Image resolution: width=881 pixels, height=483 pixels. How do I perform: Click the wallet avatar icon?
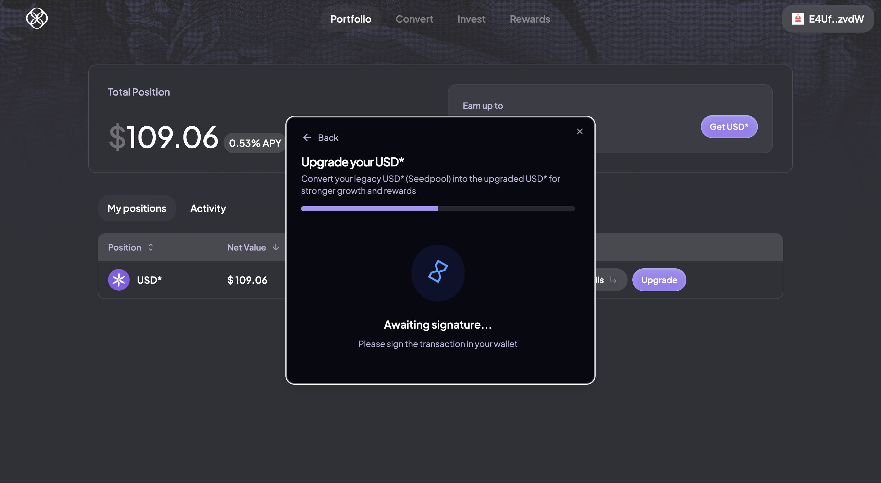[x=797, y=19]
